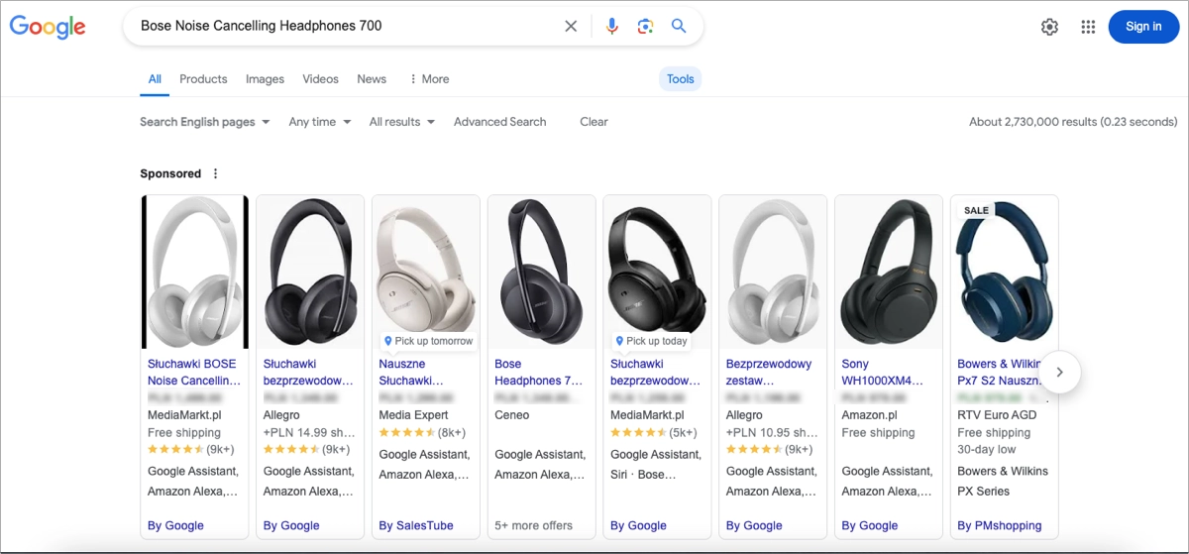The image size is (1189, 554).
Task: Open Google Lens image search
Action: coord(645,27)
